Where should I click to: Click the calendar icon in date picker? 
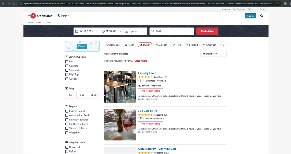(x=77, y=31)
